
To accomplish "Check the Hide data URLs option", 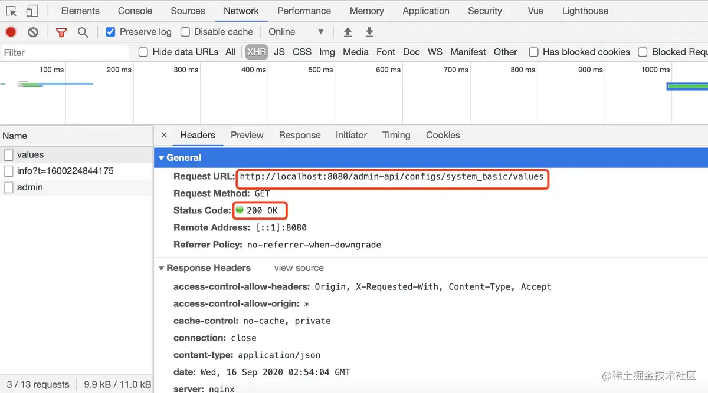I will click(143, 52).
